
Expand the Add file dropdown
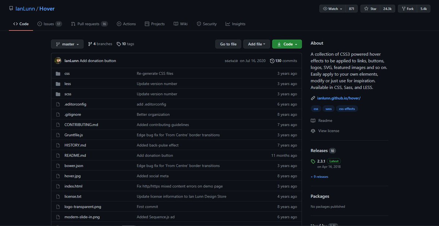[x=256, y=44]
